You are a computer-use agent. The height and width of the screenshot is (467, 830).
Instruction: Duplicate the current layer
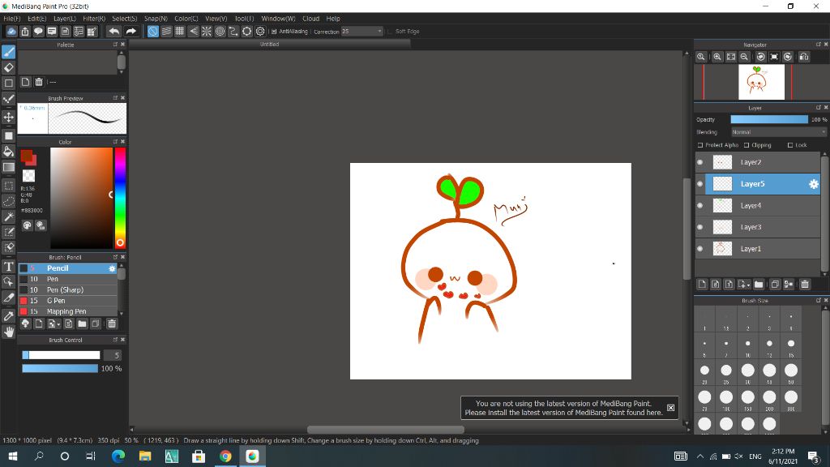[775, 285]
